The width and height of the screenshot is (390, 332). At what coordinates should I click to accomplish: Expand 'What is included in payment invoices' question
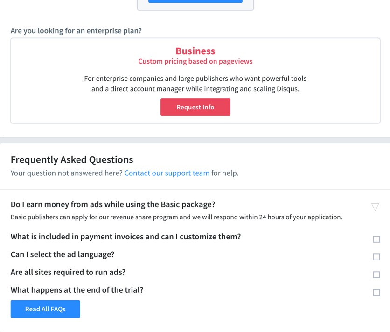[125, 237]
